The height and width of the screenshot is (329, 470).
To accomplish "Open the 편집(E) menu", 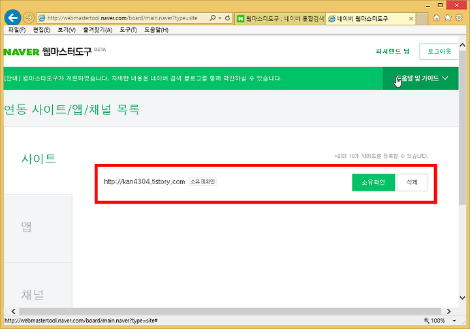I will coord(42,30).
